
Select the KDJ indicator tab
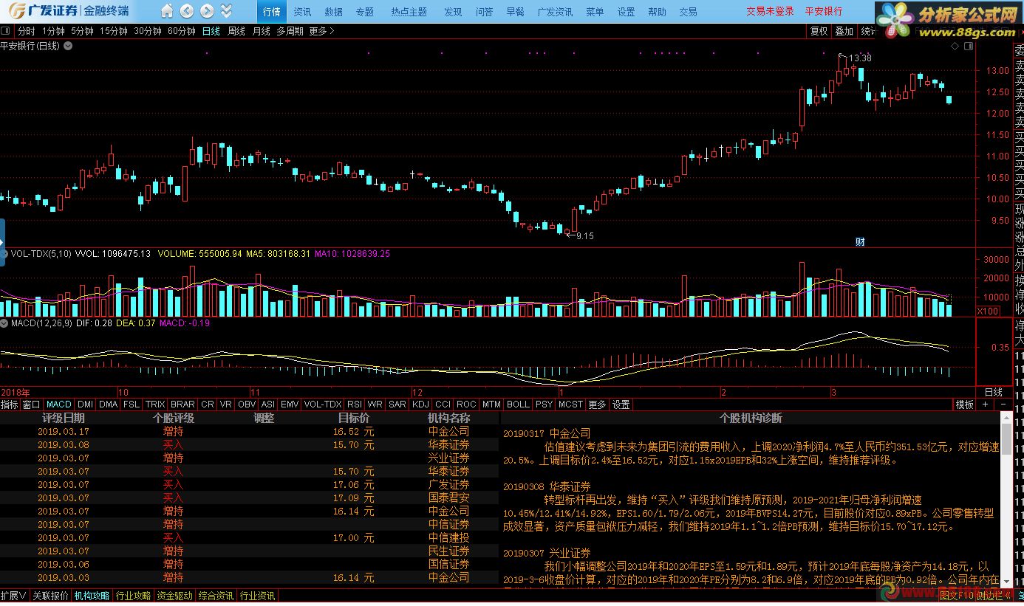coord(420,404)
